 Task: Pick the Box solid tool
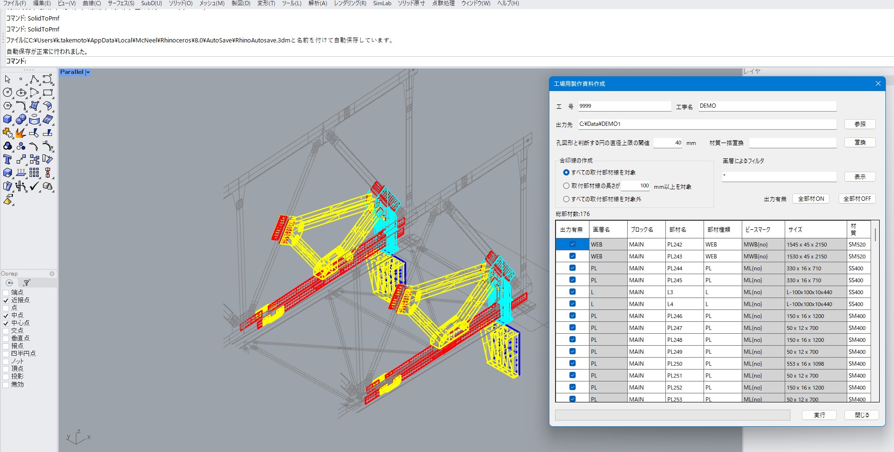pos(8,119)
